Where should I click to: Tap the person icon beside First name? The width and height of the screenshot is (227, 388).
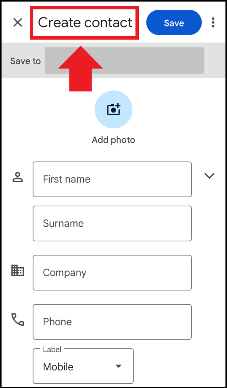click(18, 177)
